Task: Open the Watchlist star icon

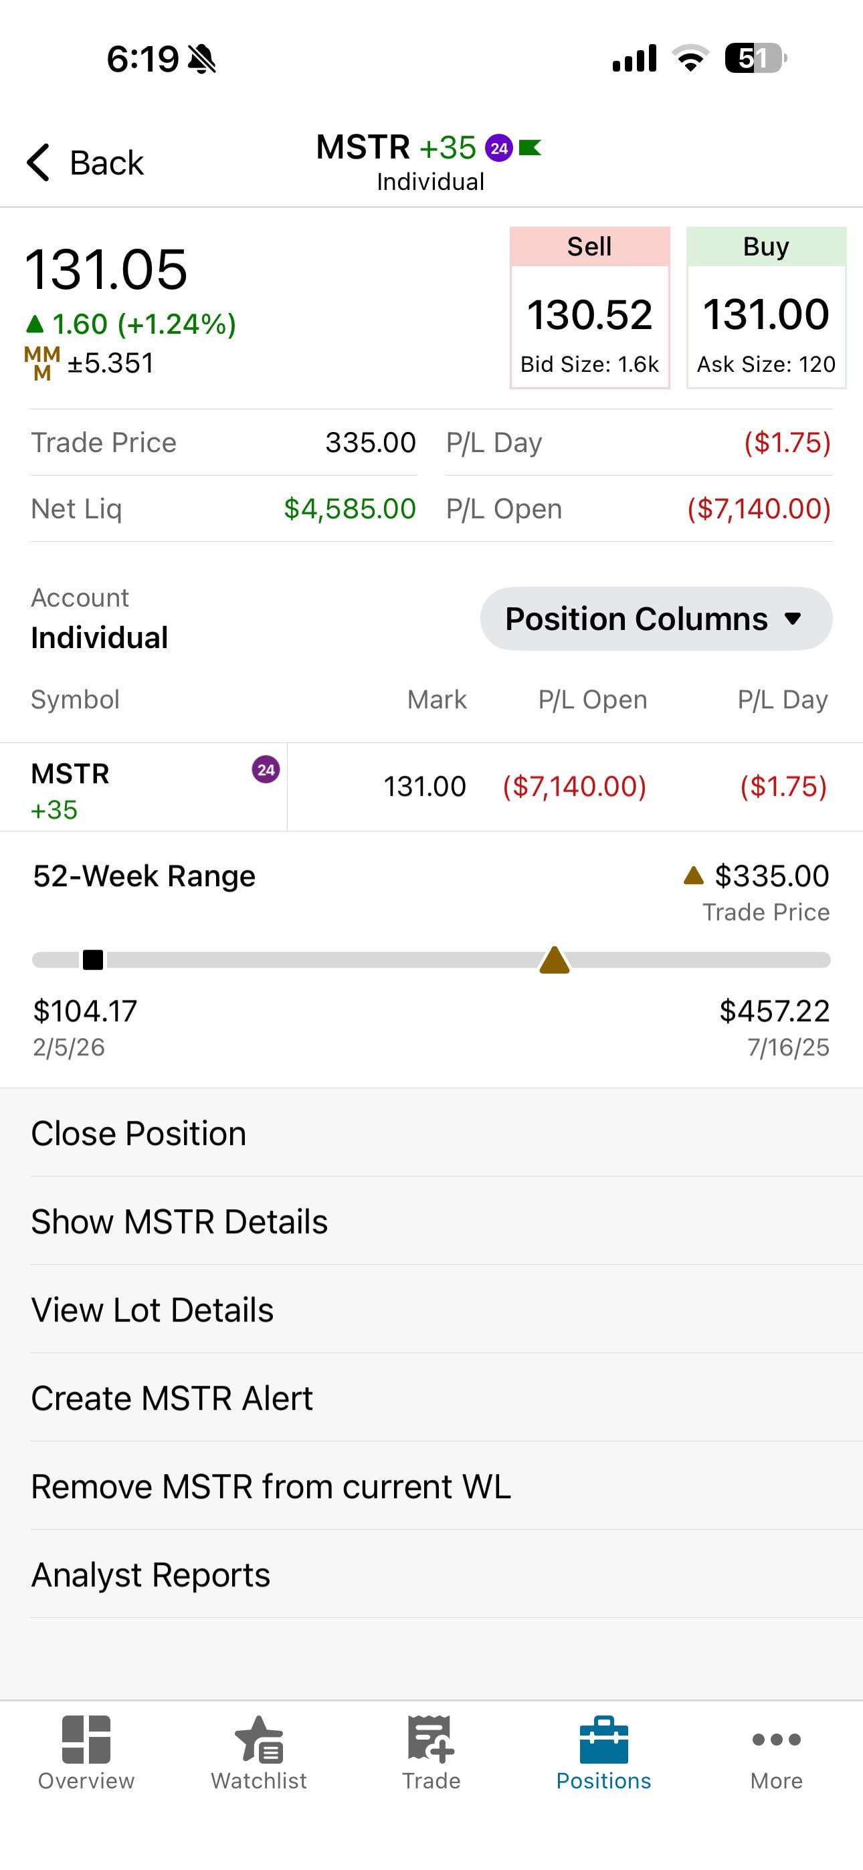Action: click(259, 1740)
